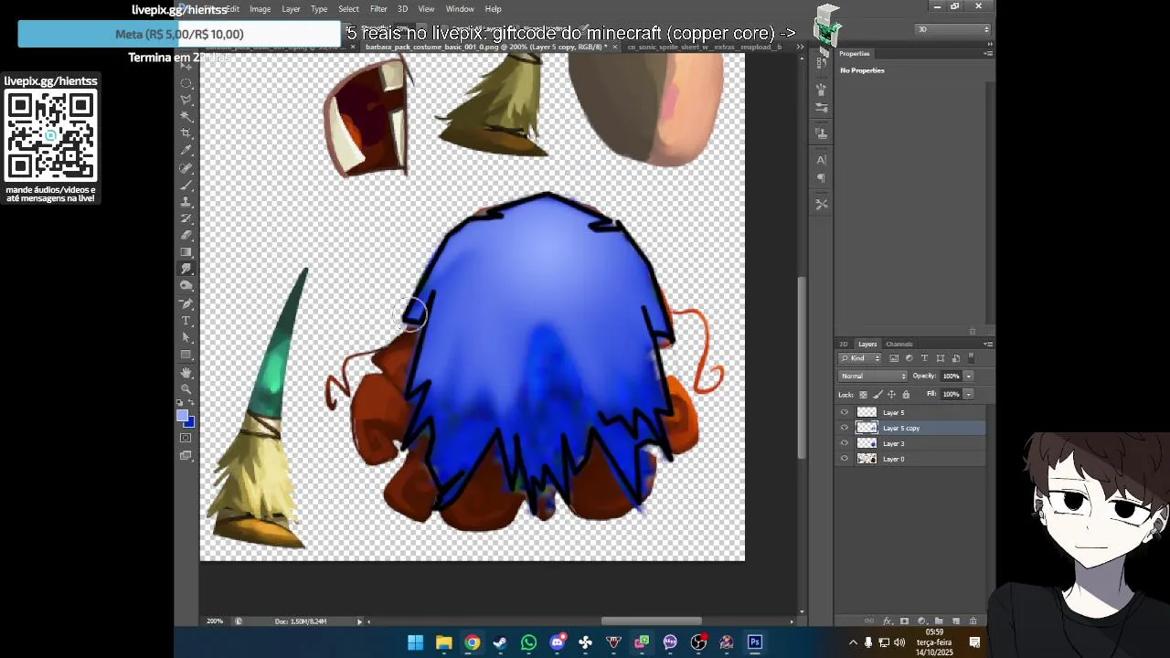Open the status bar document info arrow
Viewport: 1170px width, 658px height.
coord(359,621)
